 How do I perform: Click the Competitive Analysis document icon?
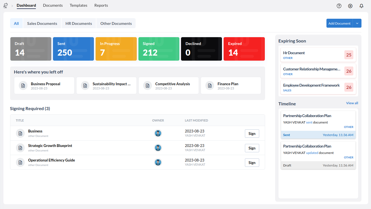(147, 85)
